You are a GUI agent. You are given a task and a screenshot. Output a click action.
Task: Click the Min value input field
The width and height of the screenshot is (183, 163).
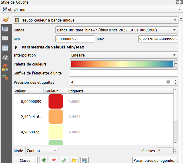pyautogui.click(x=75, y=39)
